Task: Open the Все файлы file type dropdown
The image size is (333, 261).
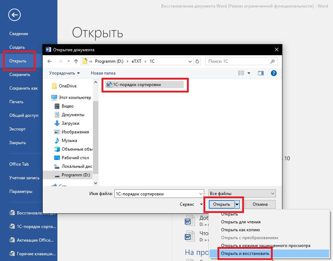Action: [242, 194]
